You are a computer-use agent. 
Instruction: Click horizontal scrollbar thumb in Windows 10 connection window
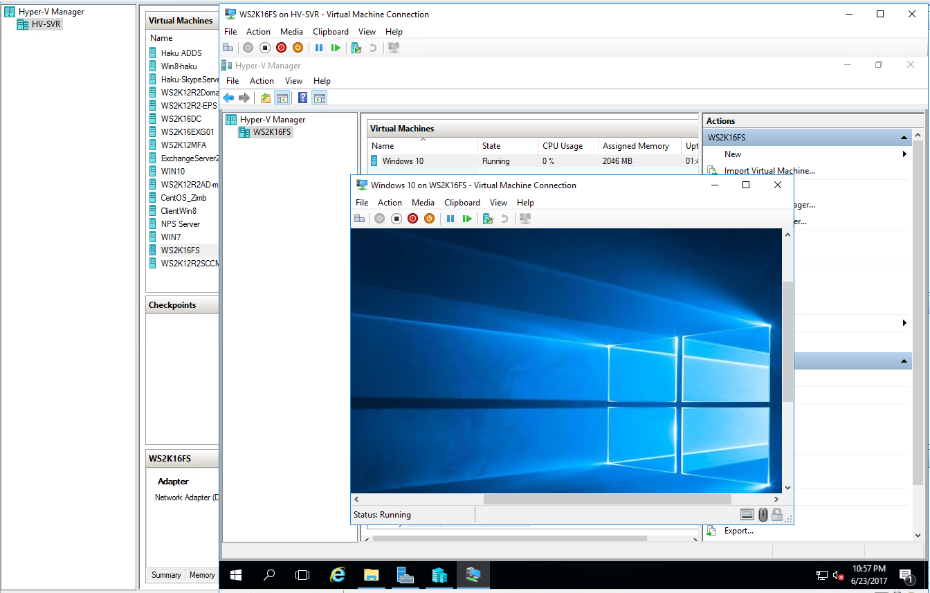(607, 500)
